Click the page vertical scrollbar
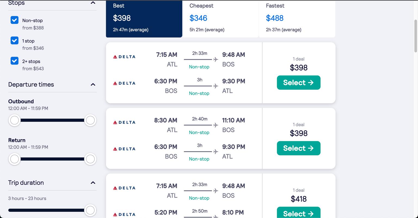The image size is (418, 218). point(415,35)
